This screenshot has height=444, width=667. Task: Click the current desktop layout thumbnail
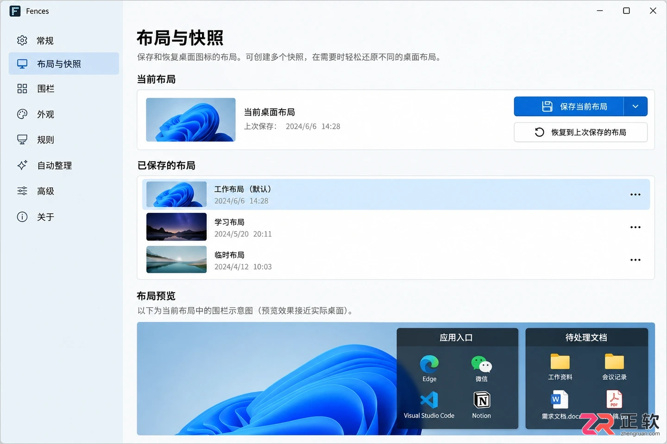point(191,120)
